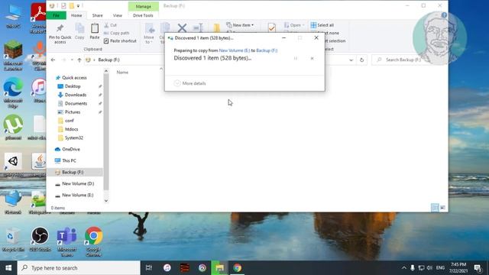Open Microsoft Edge desktop shortcut
This screenshot has height=275, width=489.
point(13,93)
